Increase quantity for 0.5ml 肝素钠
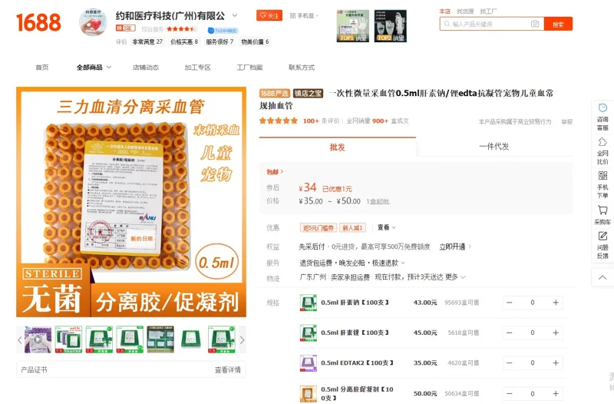The width and height of the screenshot is (614, 404). click(555, 303)
